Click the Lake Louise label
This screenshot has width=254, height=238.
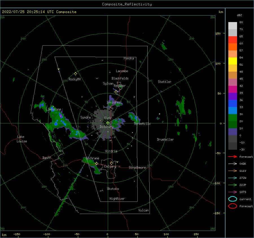pos(22,139)
